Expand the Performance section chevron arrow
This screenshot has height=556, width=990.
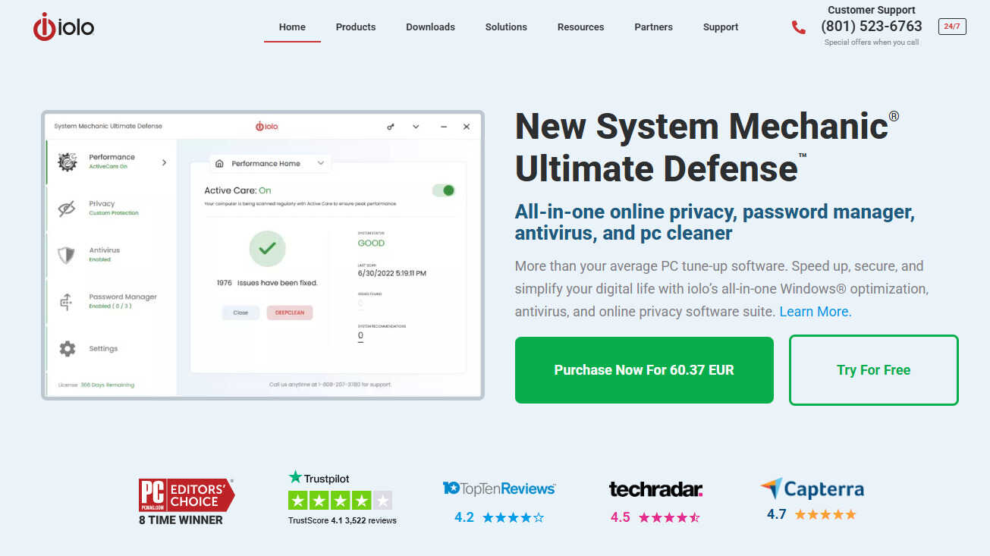click(x=165, y=162)
